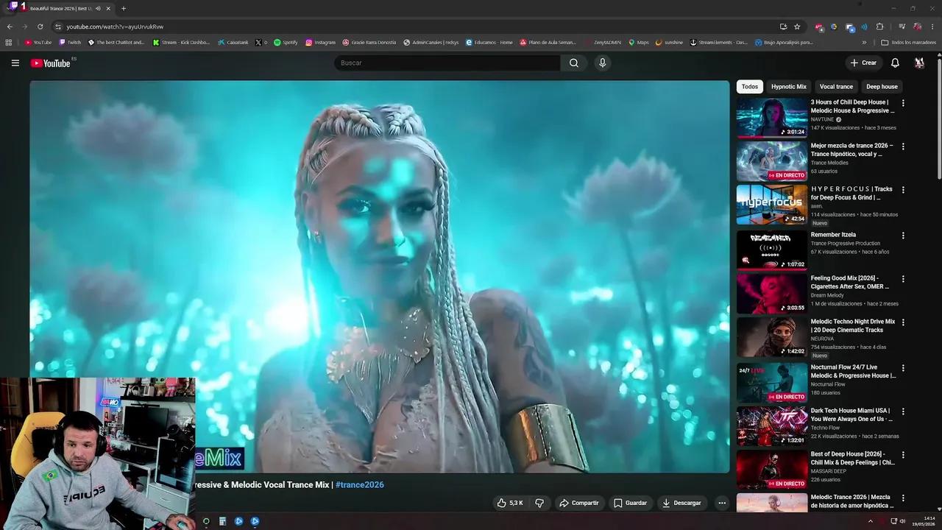Open options menu for Remember Itzela
Image resolution: width=942 pixels, height=530 pixels.
coord(903,236)
